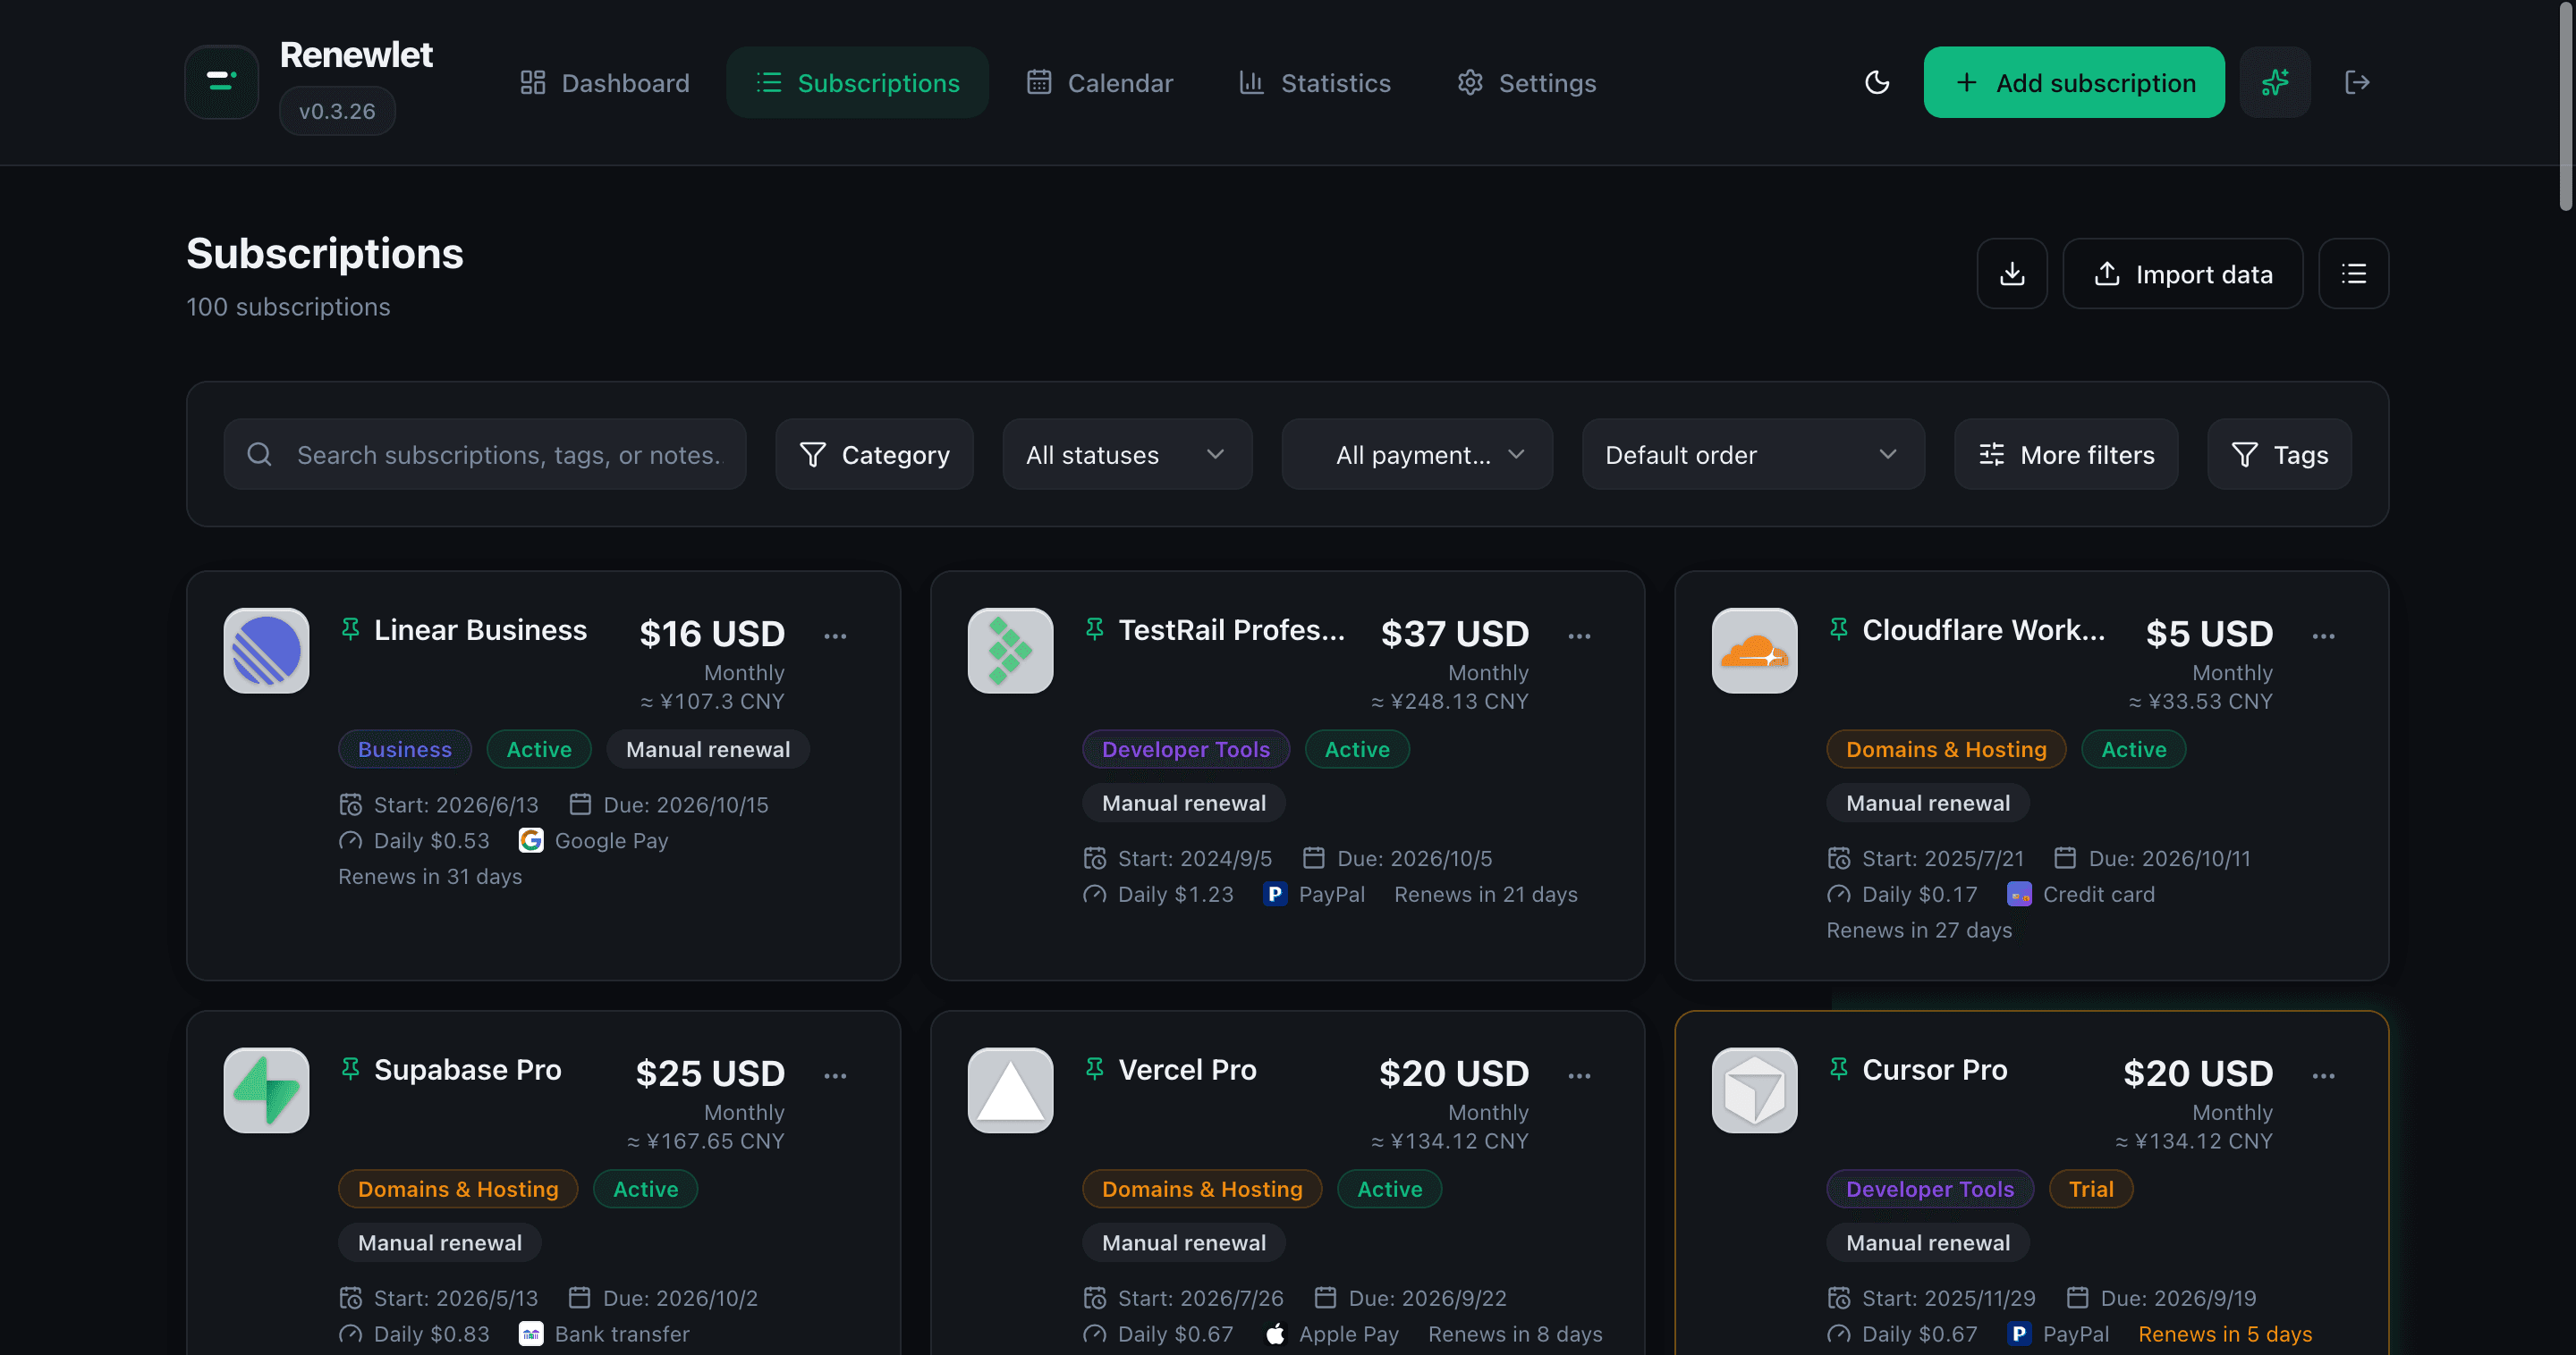Click "Supabase Pro" card title
The height and width of the screenshot is (1355, 2576).
[467, 1069]
